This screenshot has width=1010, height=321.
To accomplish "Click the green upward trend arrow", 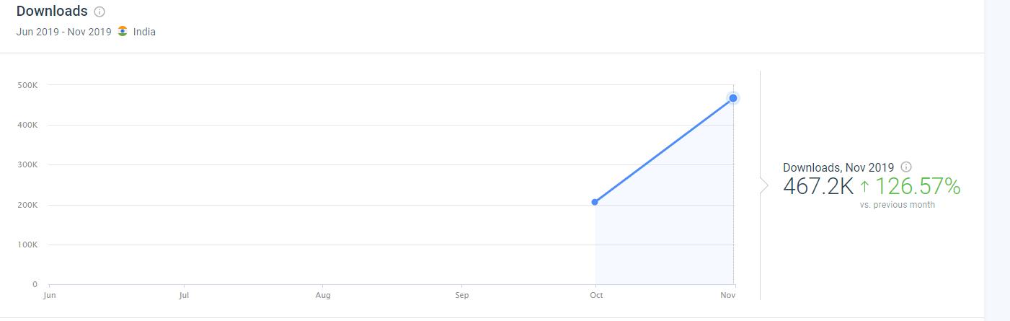I will point(864,187).
